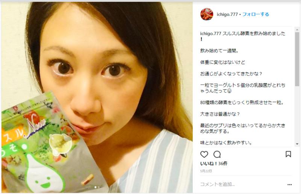This screenshot has height=194, width=301.
Task: Open ichigo.777 username in post header
Action: (x=227, y=14)
